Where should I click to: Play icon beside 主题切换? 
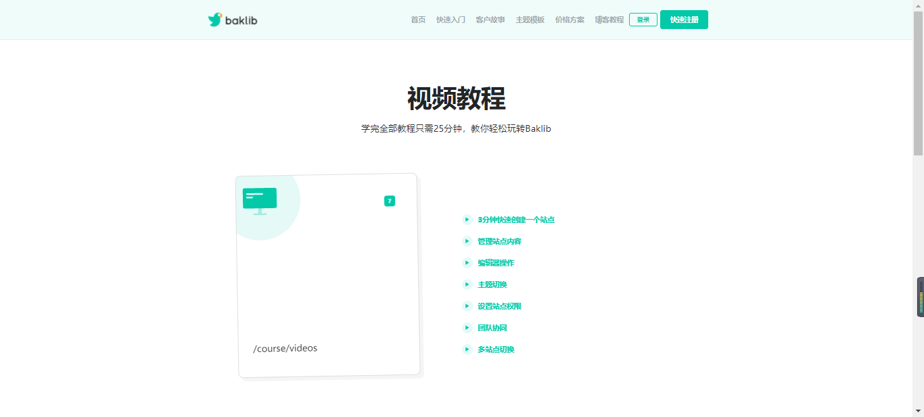[467, 285]
